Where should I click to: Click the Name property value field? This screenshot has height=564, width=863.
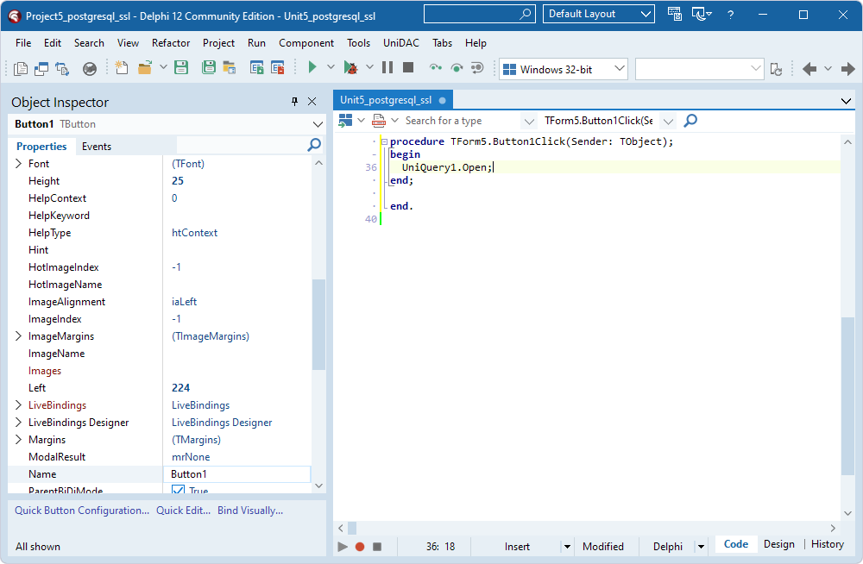pos(237,473)
